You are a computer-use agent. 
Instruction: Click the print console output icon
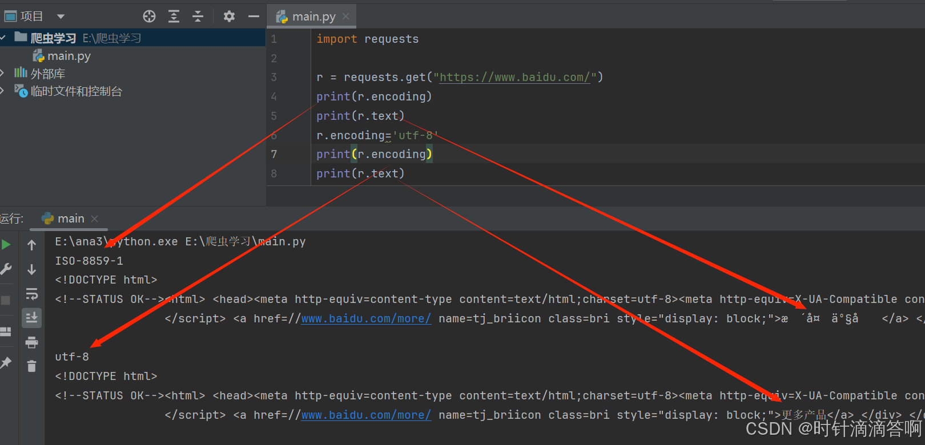[x=31, y=342]
